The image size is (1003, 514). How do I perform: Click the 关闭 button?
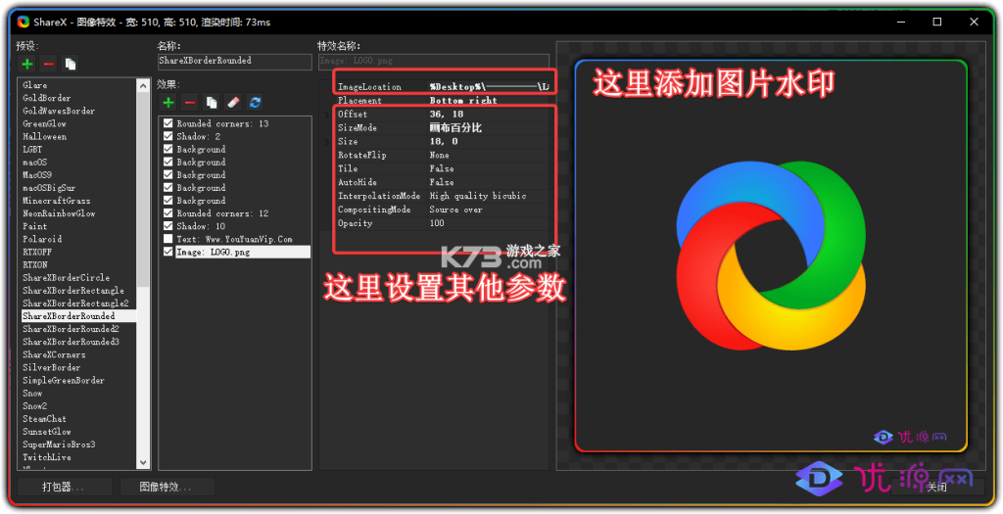pos(937,488)
